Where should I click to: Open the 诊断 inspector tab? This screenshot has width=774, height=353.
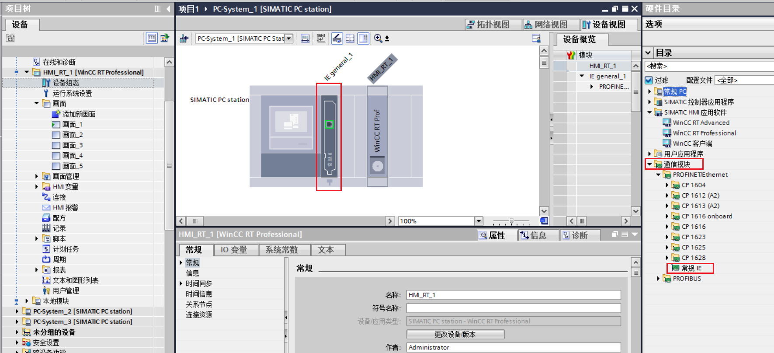(580, 235)
